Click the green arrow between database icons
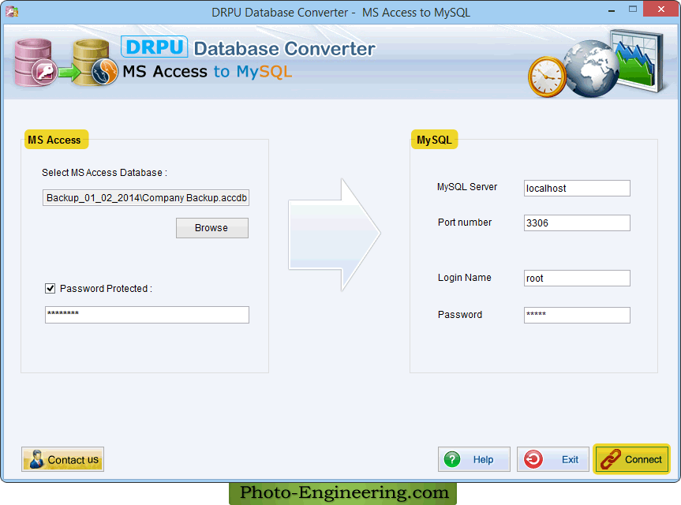Image resolution: width=681 pixels, height=505 pixels. (x=69, y=72)
